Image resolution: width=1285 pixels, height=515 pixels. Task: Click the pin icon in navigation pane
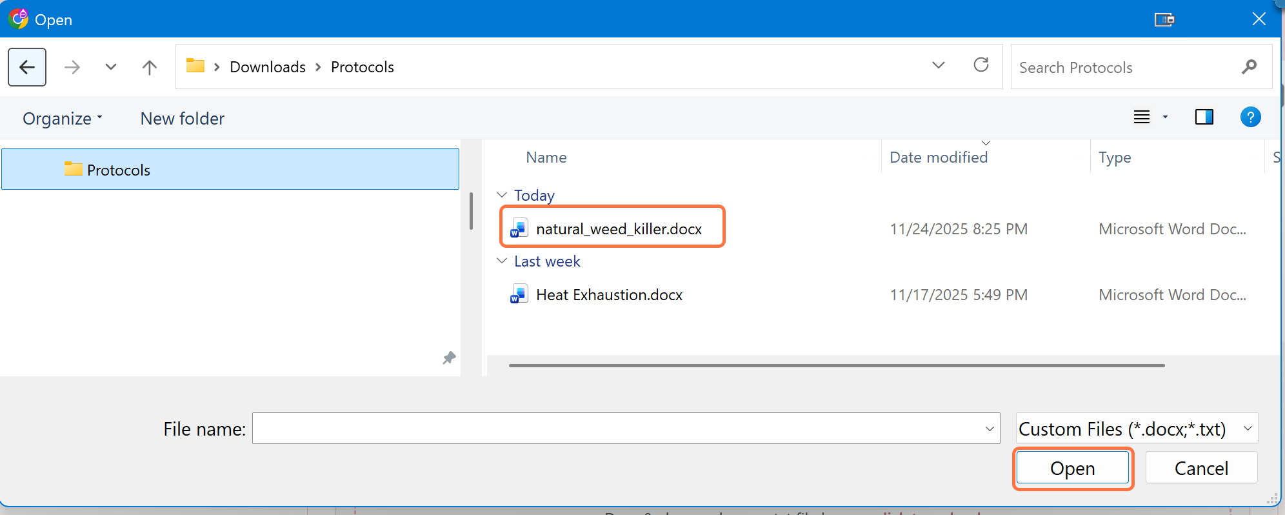tap(449, 358)
